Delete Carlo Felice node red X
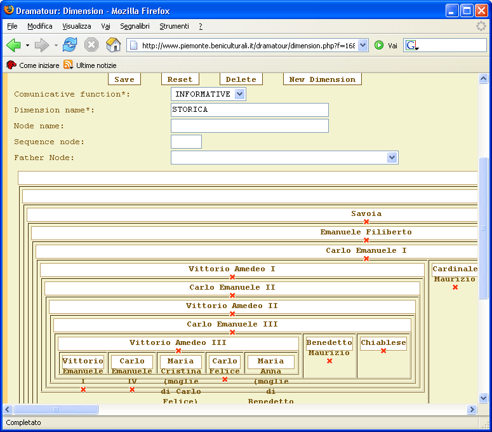492x432 pixels. pyautogui.click(x=225, y=379)
